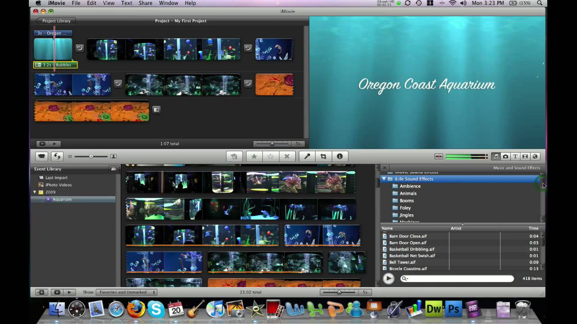Click transition before the orange starfish clip
577x324 pixels.
pos(248,83)
